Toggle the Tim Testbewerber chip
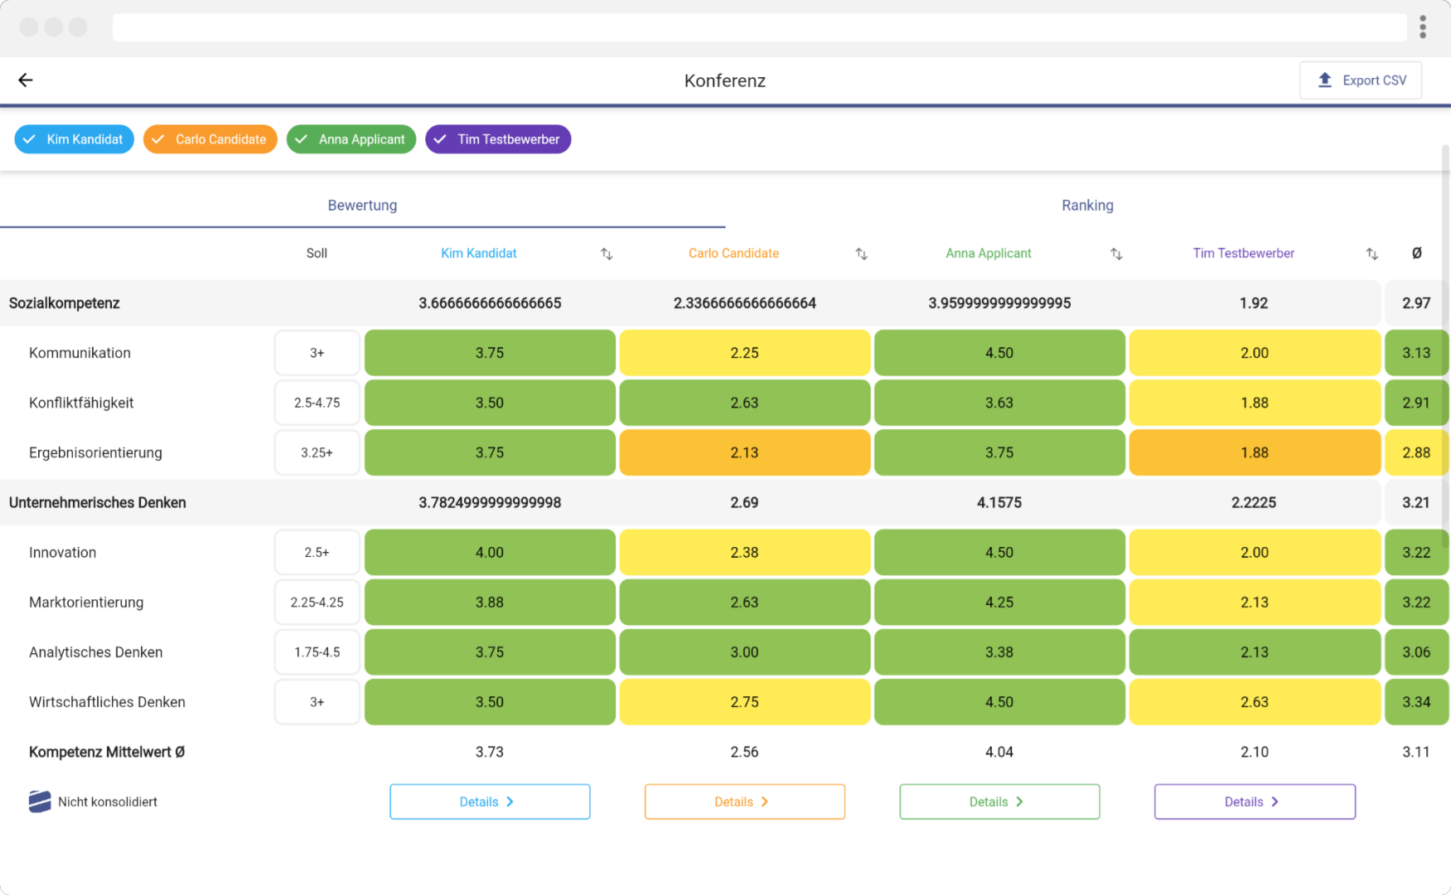The image size is (1451, 895). (x=497, y=139)
